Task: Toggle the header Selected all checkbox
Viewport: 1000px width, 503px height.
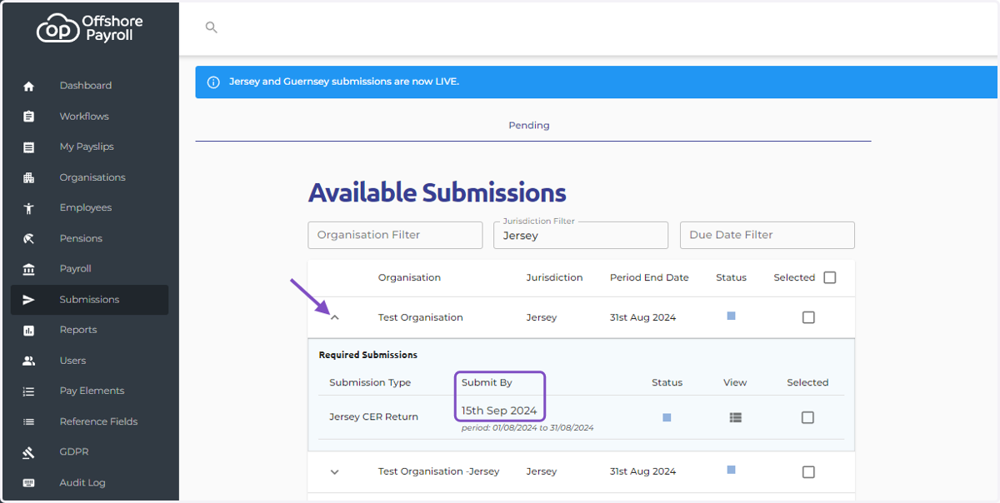Action: (x=829, y=277)
